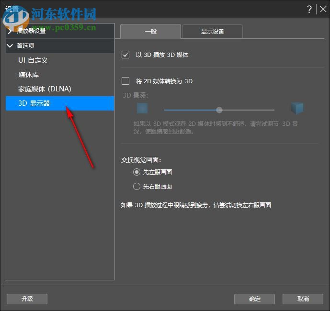Image resolution: width=330 pixels, height=311 pixels.
Task: Select 3D 显示器 in sidebar
Action: point(60,103)
